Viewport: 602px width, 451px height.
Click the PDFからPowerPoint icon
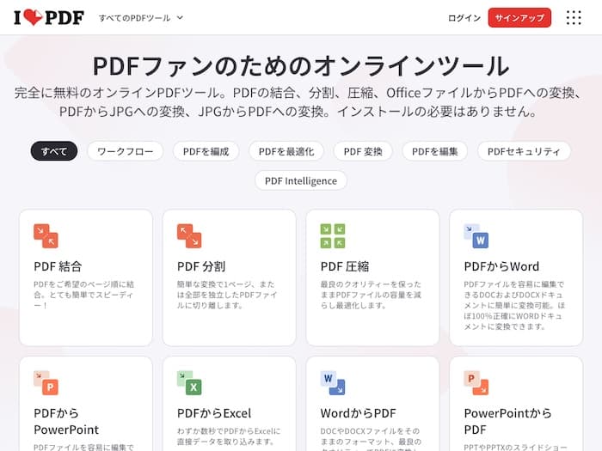pos(46,383)
